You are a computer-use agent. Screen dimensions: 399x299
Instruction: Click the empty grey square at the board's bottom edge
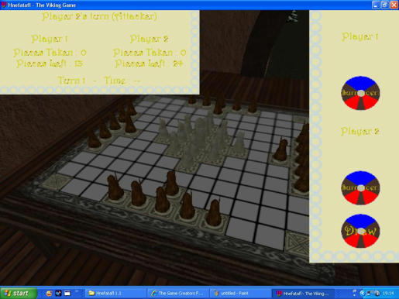(x=241, y=229)
